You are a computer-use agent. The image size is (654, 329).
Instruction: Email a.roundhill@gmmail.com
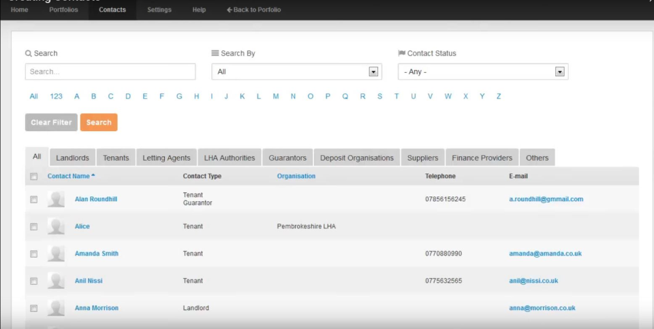[x=546, y=198]
